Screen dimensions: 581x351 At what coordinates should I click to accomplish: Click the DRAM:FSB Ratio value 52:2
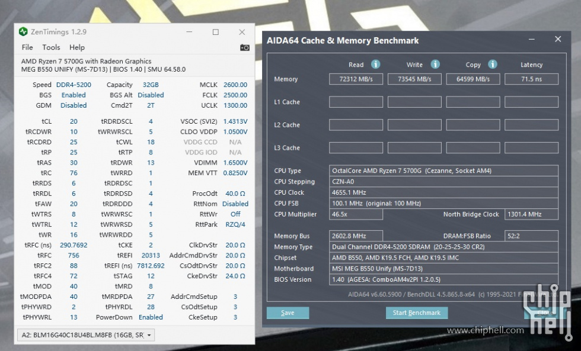pyautogui.click(x=532, y=236)
